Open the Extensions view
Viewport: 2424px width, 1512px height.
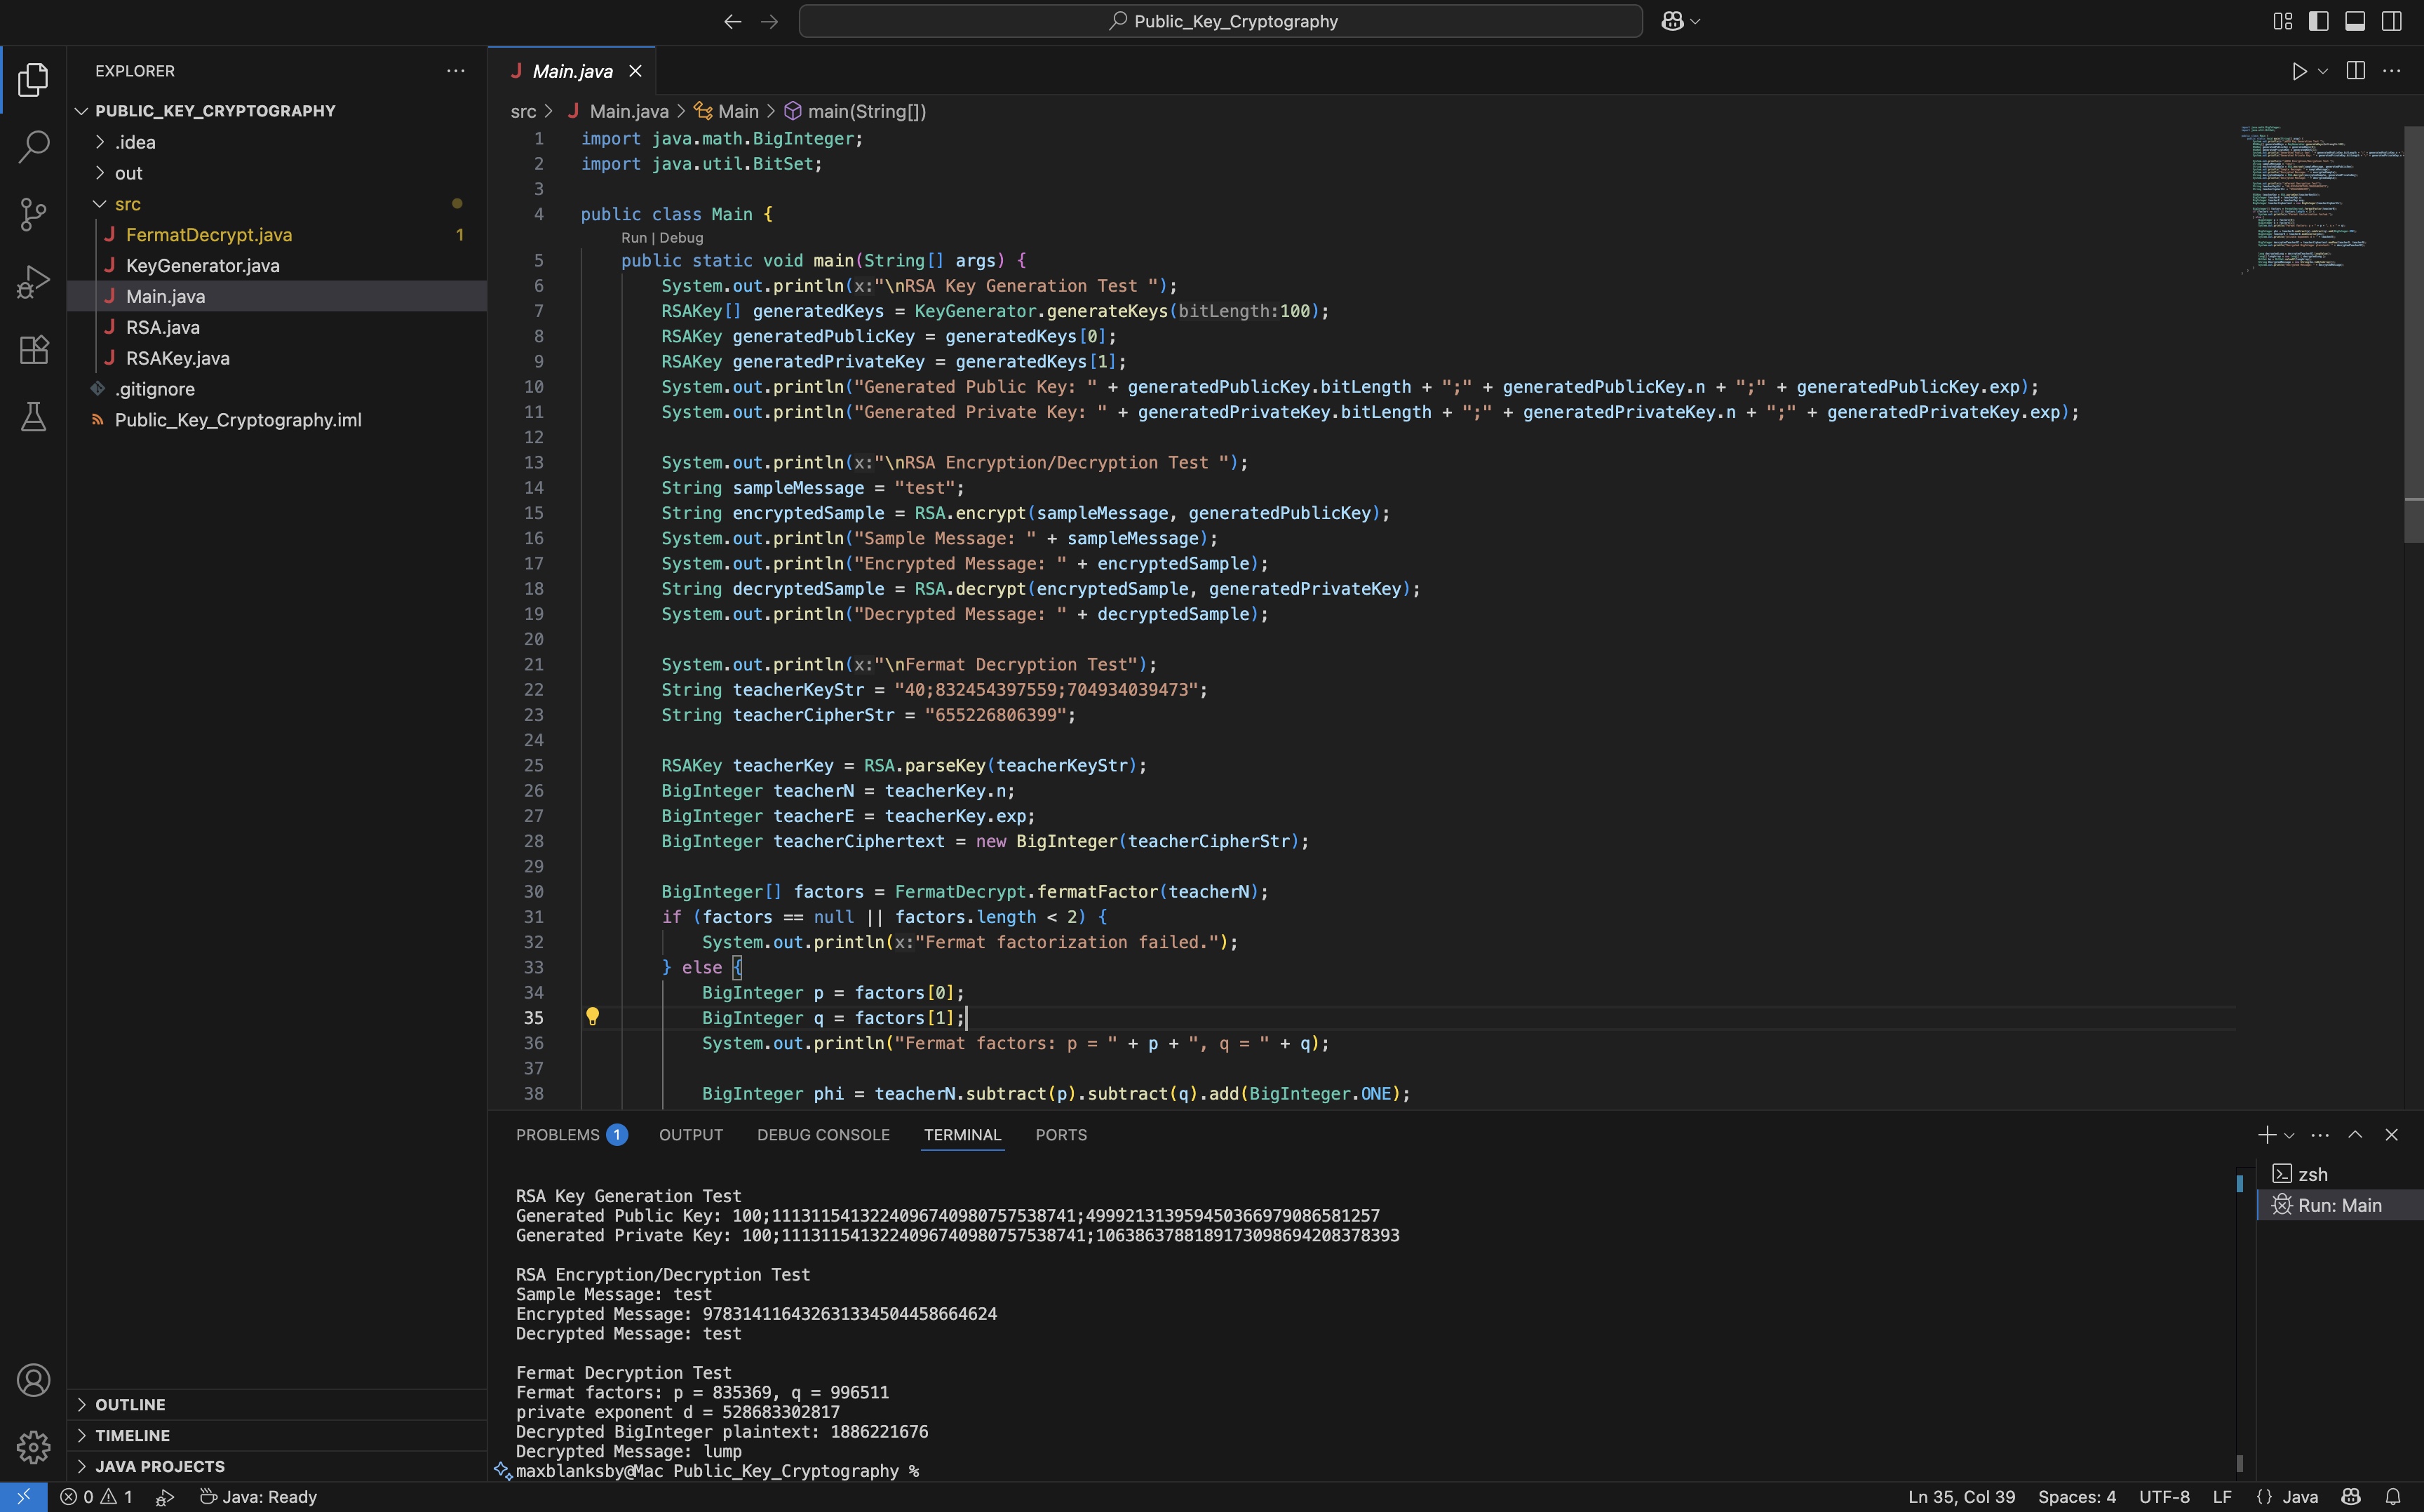(x=33, y=349)
